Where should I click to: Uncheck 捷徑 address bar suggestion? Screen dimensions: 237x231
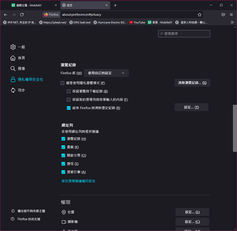pyautogui.click(x=63, y=164)
